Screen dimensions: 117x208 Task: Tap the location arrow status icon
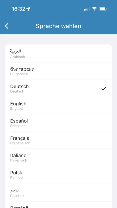28,9
